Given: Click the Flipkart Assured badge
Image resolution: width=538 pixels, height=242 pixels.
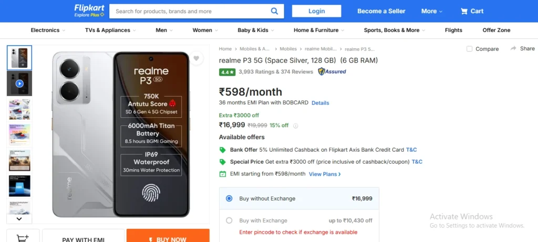Looking at the screenshot, I should click(x=332, y=71).
